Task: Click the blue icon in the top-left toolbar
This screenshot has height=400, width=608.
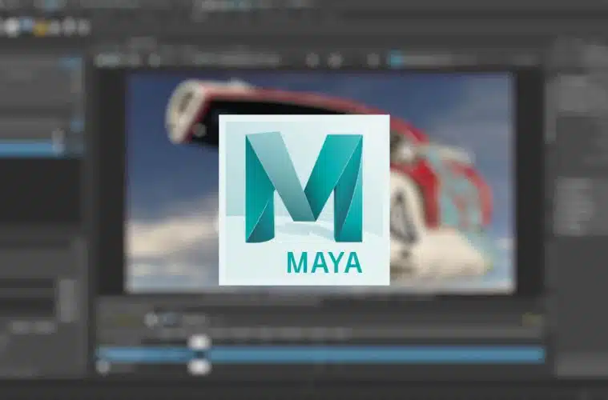Action: pyautogui.click(x=26, y=24)
